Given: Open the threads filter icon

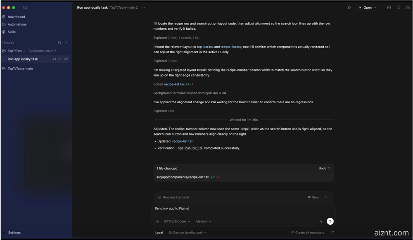Looking at the screenshot, I should 66,43.
